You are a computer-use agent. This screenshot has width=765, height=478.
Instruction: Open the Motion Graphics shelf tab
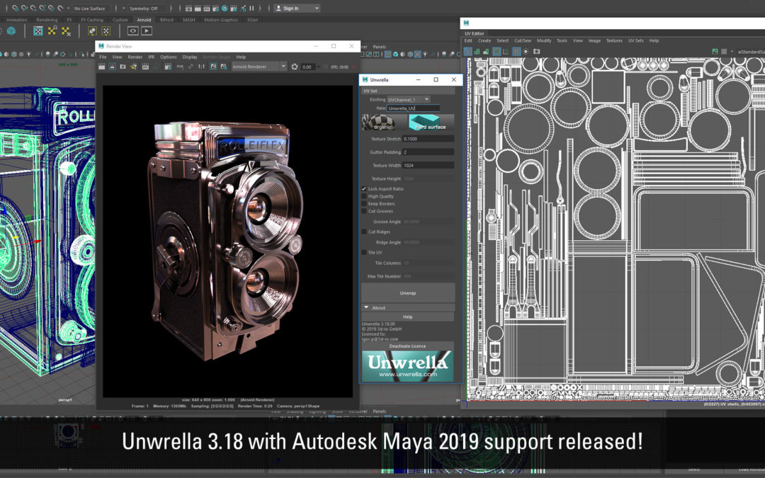click(221, 20)
